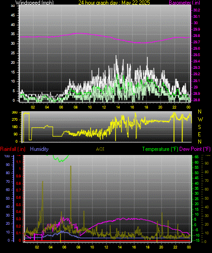Viewport: 212px width, 253px height.
Task: Click the green "-5" temperature scale value
Action: (197, 230)
